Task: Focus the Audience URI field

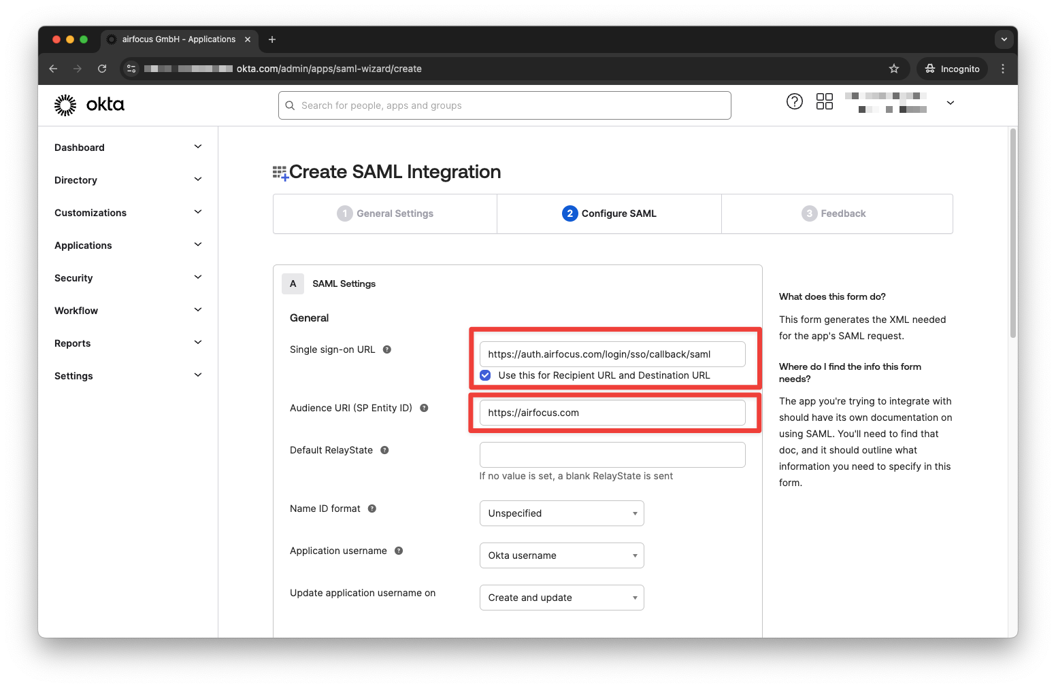Action: [612, 413]
